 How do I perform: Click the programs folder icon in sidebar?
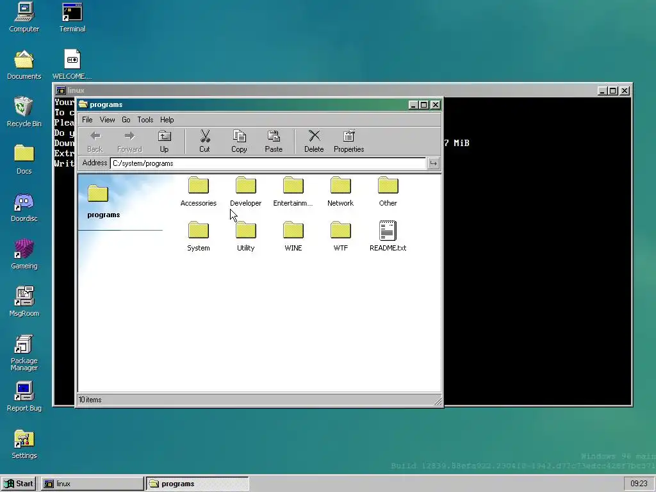tap(98, 193)
